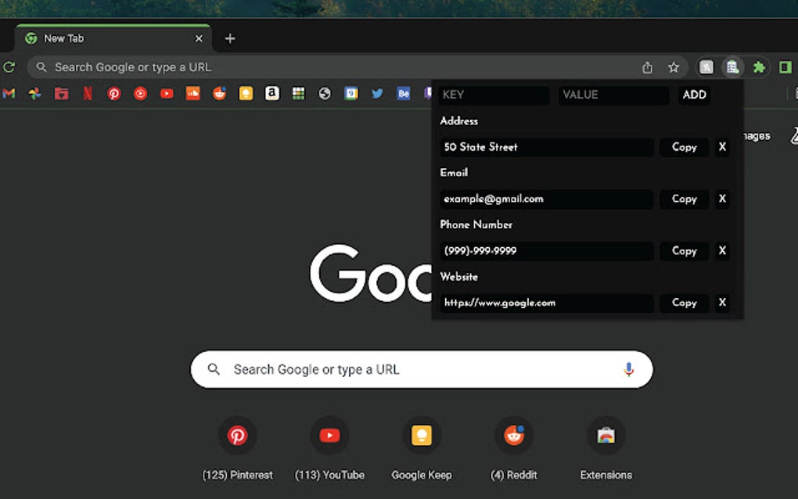Image resolution: width=798 pixels, height=499 pixels.
Task: Copy the Email value
Action: pyautogui.click(x=684, y=199)
